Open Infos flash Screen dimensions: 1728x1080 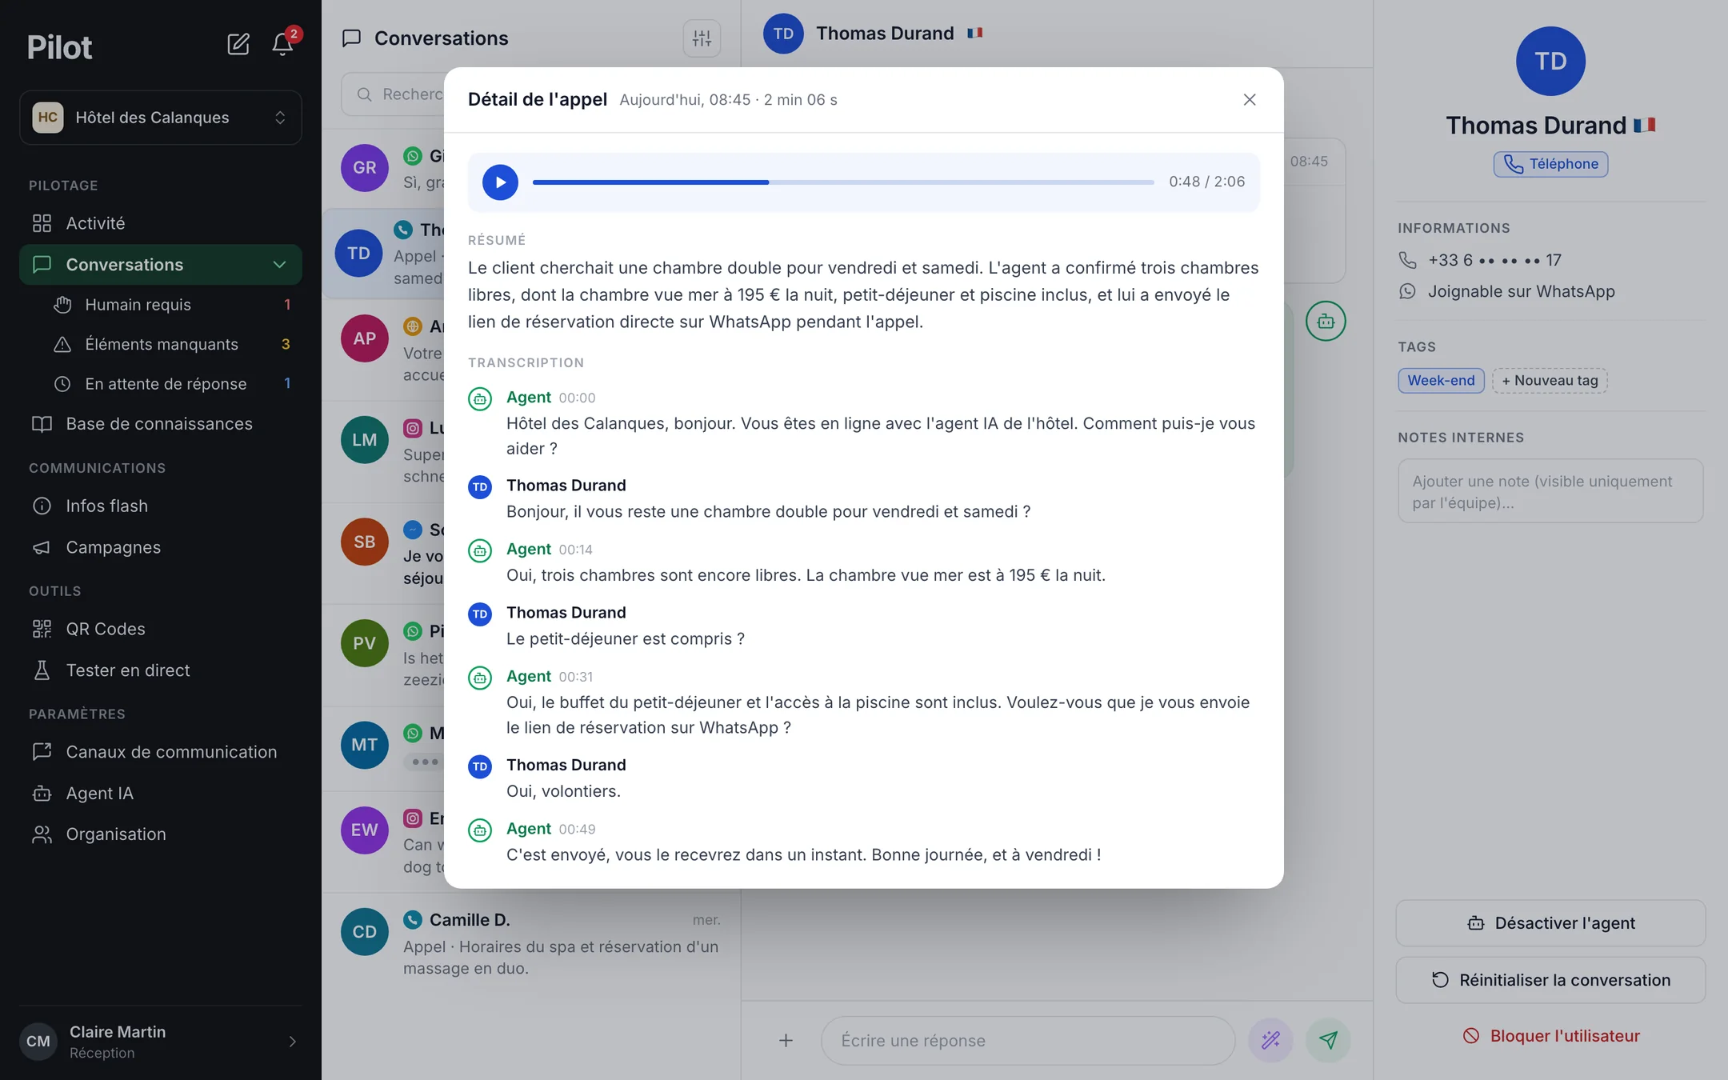tap(161, 506)
